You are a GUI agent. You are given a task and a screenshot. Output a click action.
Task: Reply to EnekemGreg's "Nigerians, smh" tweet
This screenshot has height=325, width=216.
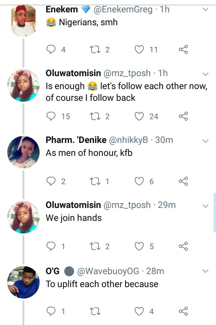tap(51, 49)
